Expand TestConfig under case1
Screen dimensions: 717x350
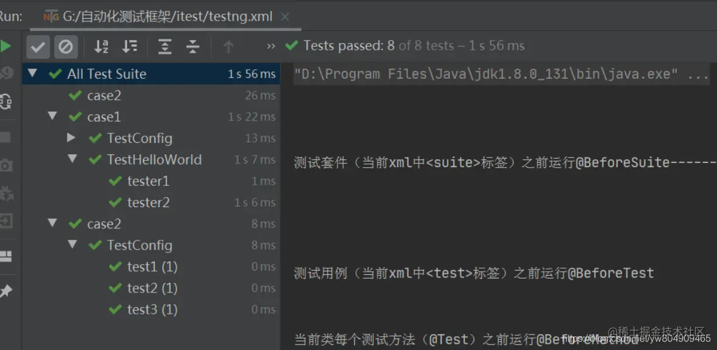(x=71, y=137)
